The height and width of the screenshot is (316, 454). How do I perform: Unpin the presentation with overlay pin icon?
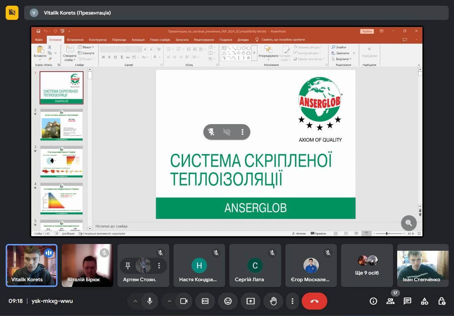[211, 132]
